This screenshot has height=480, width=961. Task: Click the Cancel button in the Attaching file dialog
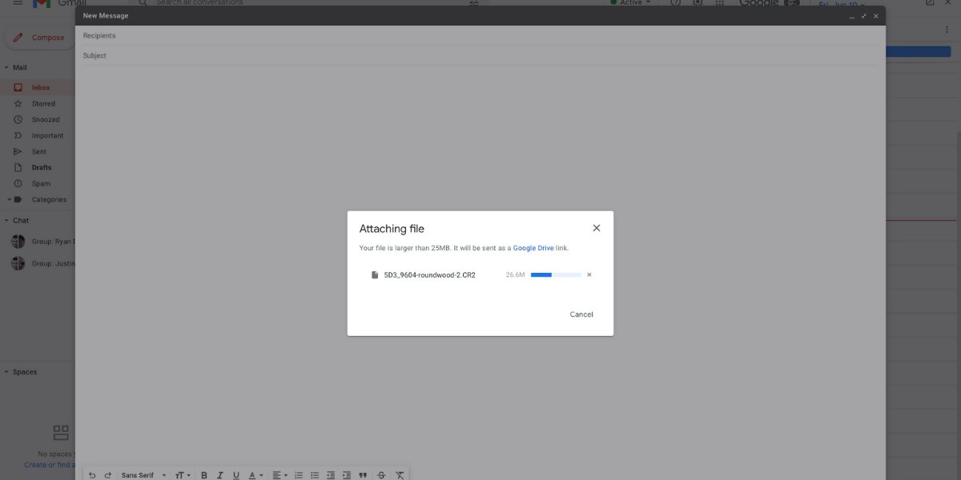581,314
